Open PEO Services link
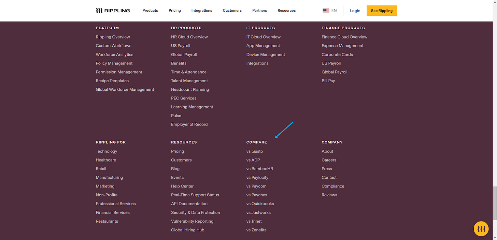Screen dimensions: 497x240 [184, 98]
